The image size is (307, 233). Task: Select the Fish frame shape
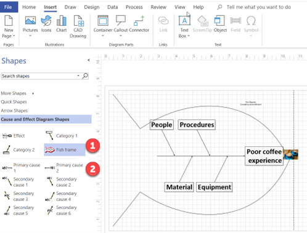[x=65, y=150]
